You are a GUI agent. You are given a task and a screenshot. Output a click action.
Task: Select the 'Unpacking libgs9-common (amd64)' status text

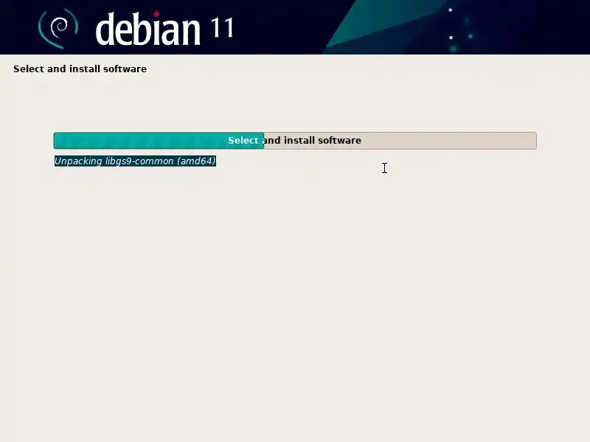(135, 161)
